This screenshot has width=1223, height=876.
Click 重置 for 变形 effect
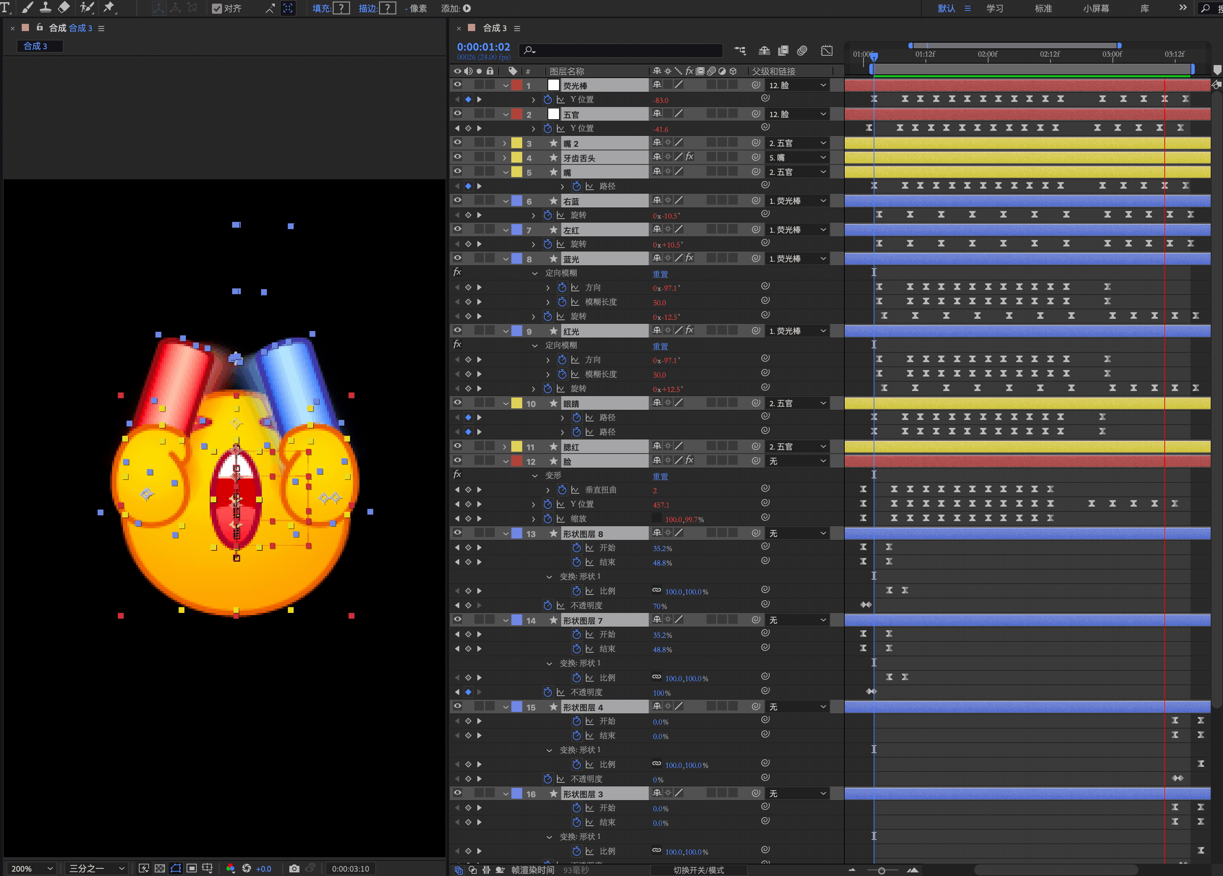coord(660,476)
